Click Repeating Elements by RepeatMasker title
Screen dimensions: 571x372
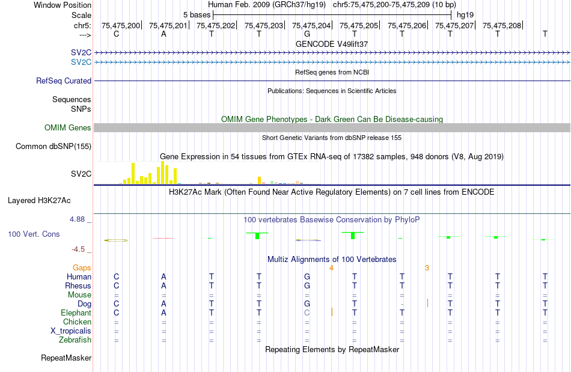(x=332, y=350)
